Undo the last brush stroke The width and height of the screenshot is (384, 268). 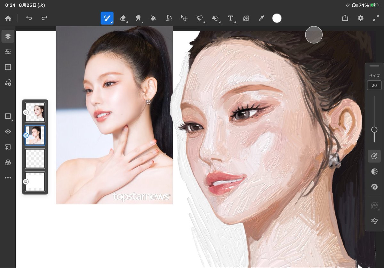tap(29, 18)
